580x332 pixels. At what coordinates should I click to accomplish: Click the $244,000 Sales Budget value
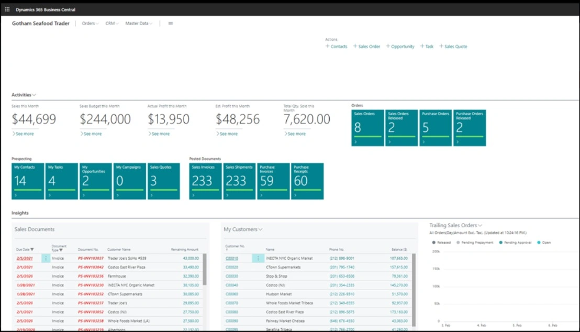coord(105,119)
